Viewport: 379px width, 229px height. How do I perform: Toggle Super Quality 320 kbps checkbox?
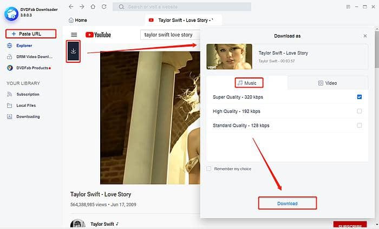pos(359,97)
